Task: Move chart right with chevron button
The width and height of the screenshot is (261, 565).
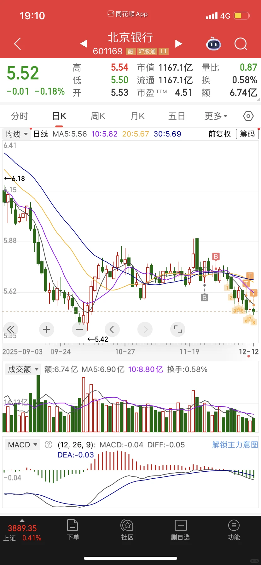Action: tap(145, 329)
